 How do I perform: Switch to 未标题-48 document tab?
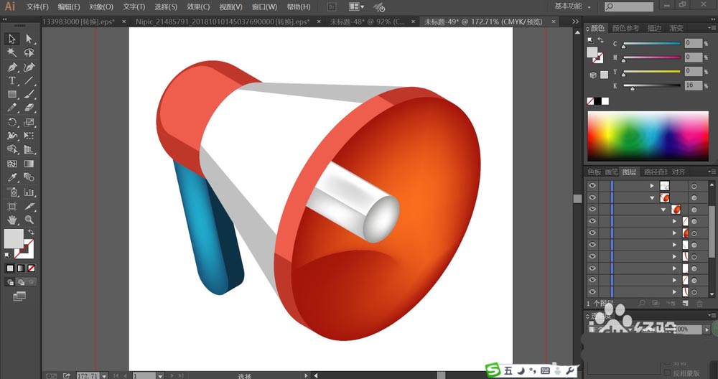point(367,22)
